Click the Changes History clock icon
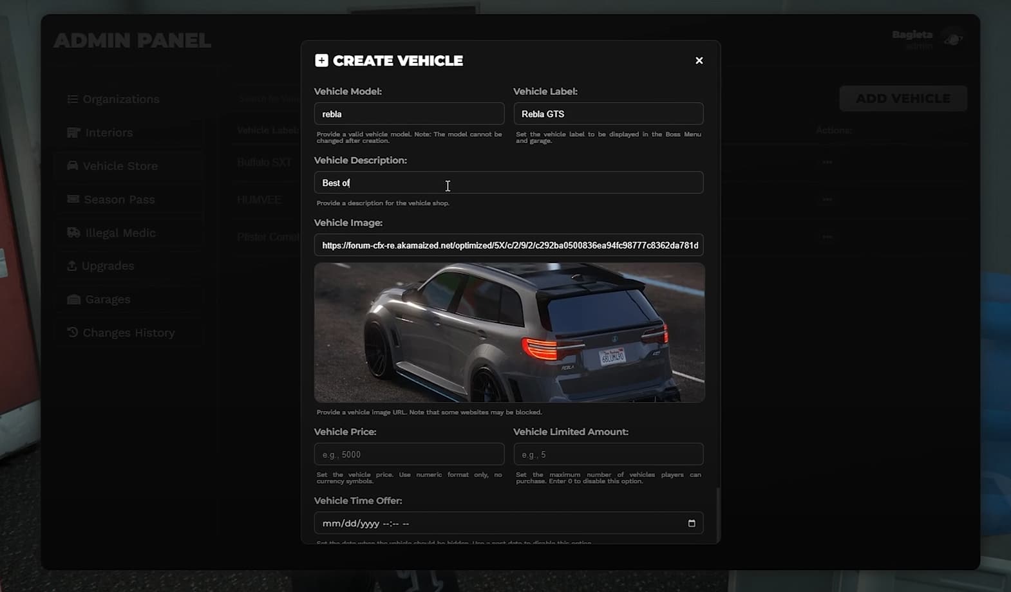This screenshot has width=1011, height=592. pyautogui.click(x=73, y=332)
